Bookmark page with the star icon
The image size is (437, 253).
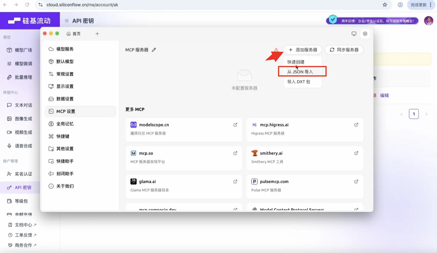click(385, 5)
